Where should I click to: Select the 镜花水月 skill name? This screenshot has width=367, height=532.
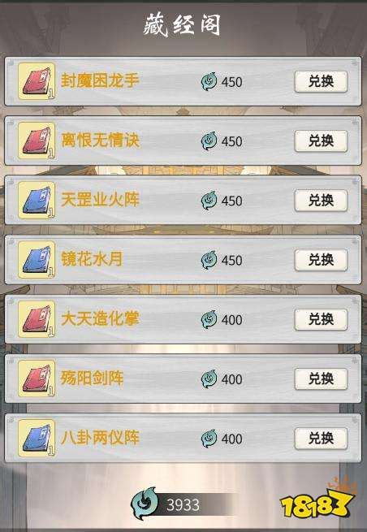tap(92, 259)
